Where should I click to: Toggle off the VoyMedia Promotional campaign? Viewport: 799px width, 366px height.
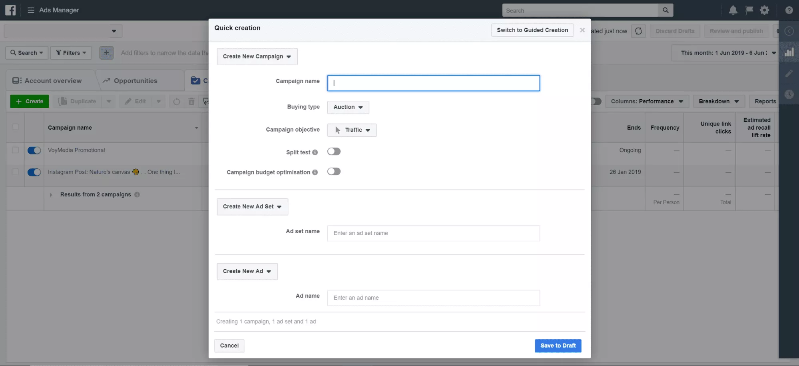(x=34, y=150)
